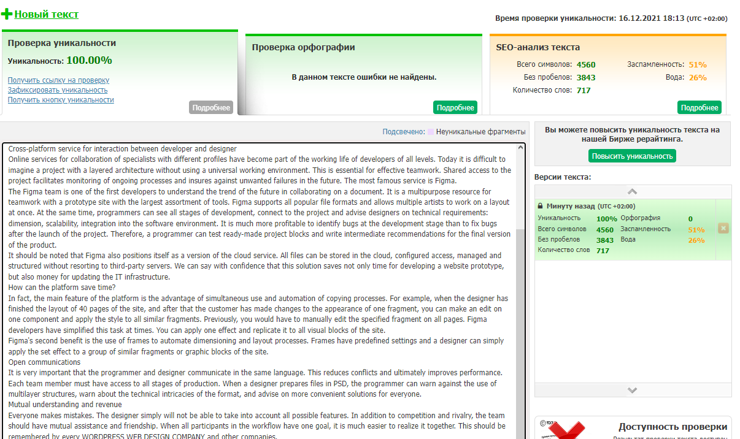
Task: Click the Вода 26% value in SEO panel
Action: tap(698, 77)
